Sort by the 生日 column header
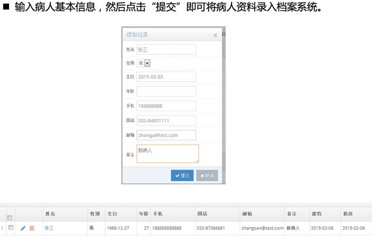 [112, 214]
